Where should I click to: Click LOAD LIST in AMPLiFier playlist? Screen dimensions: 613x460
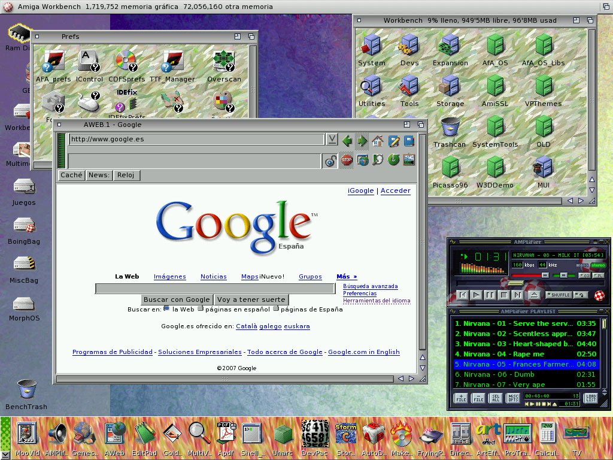tap(591, 398)
